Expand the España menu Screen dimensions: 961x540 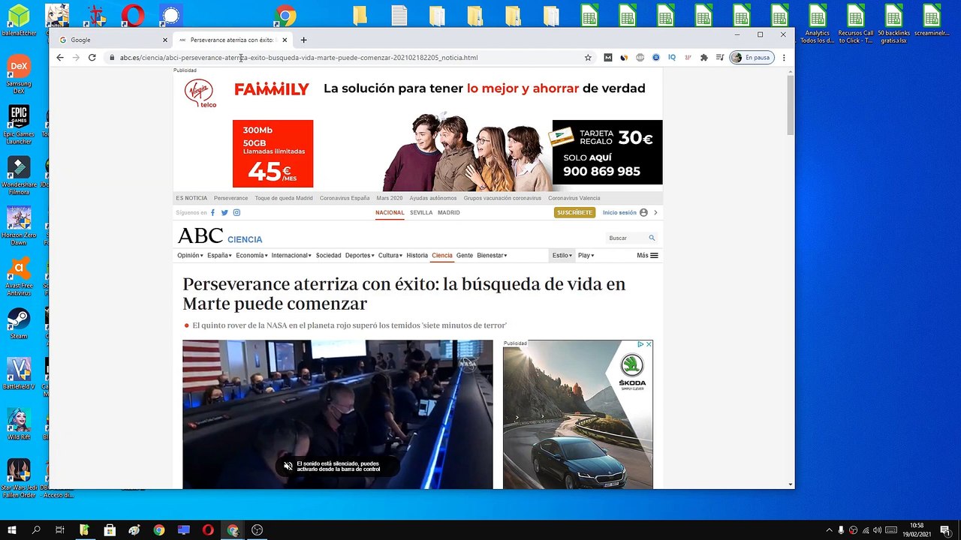pos(220,256)
